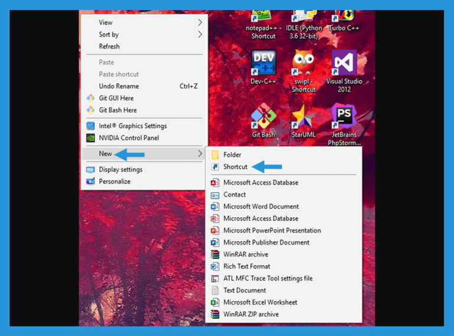Click the NVIDIA Control Panel icon
Viewport: 454px width, 336px height.
90,138
